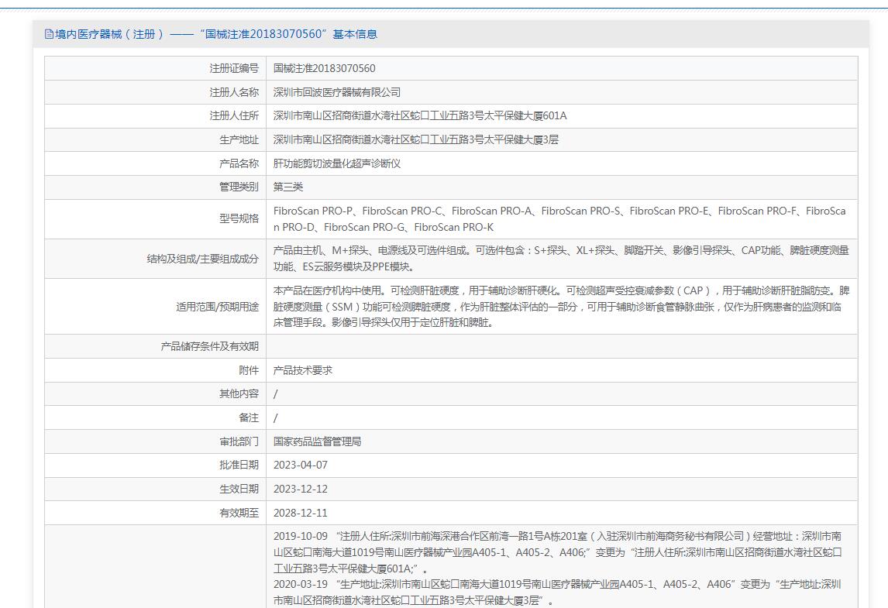Click the approval department 国家药品监督管理局
Image resolution: width=888 pixels, height=608 pixels.
point(317,441)
